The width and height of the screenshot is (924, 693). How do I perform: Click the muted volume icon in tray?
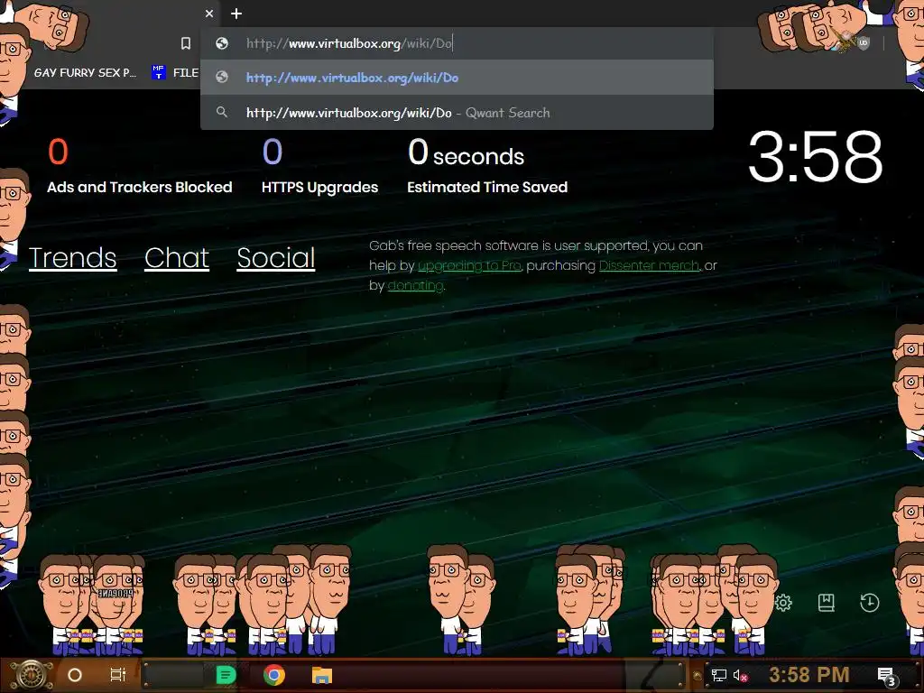(x=740, y=675)
